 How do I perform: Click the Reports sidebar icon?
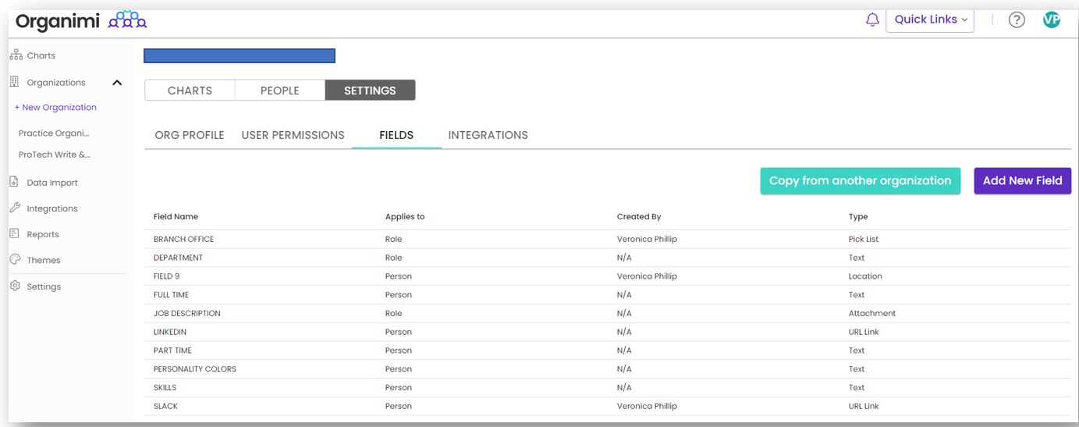point(14,234)
